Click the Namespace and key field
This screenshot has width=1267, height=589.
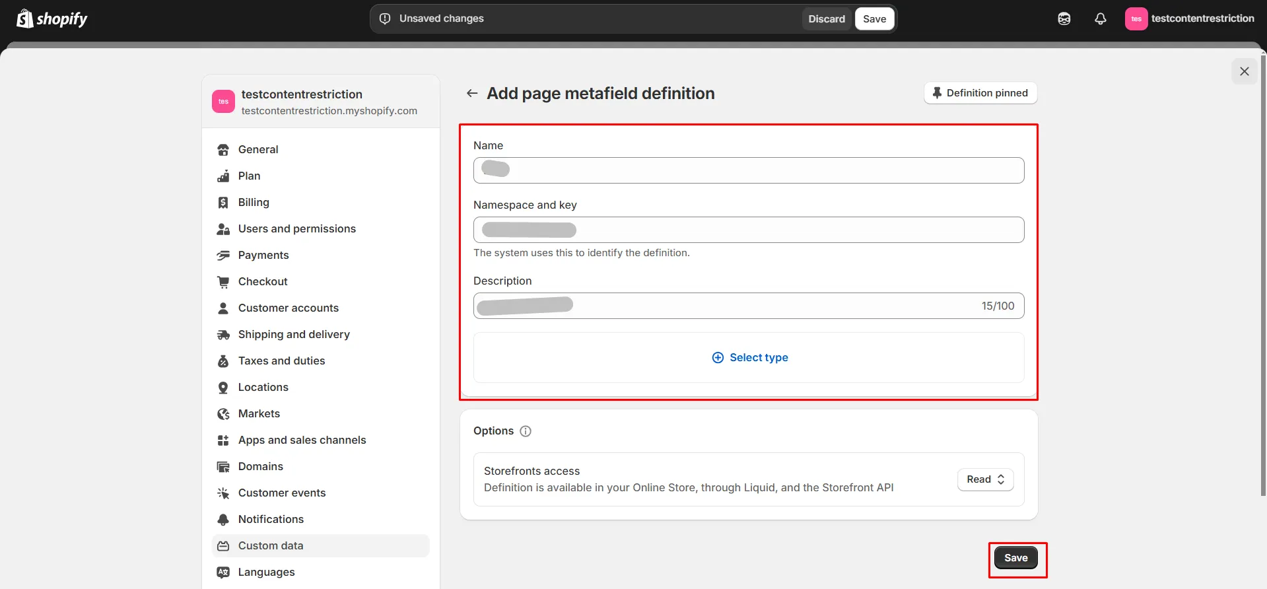[x=749, y=230]
